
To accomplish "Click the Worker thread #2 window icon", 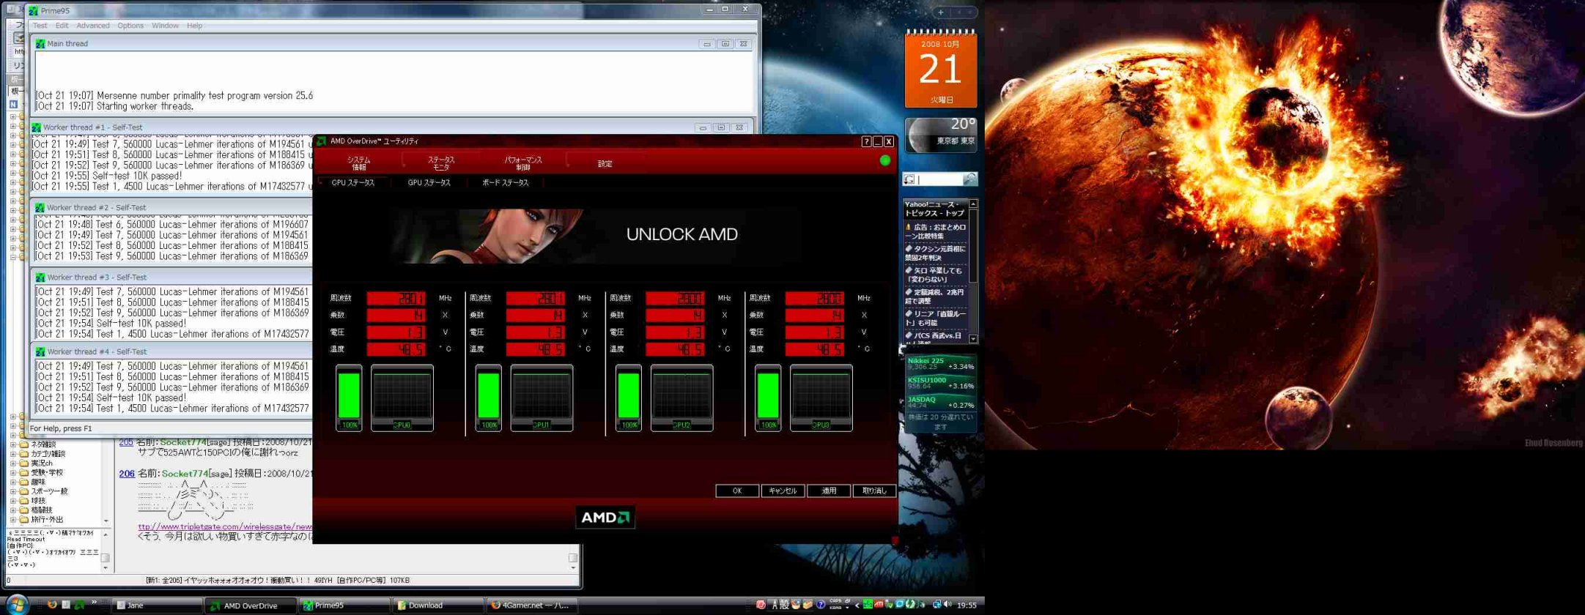I will pos(40,208).
